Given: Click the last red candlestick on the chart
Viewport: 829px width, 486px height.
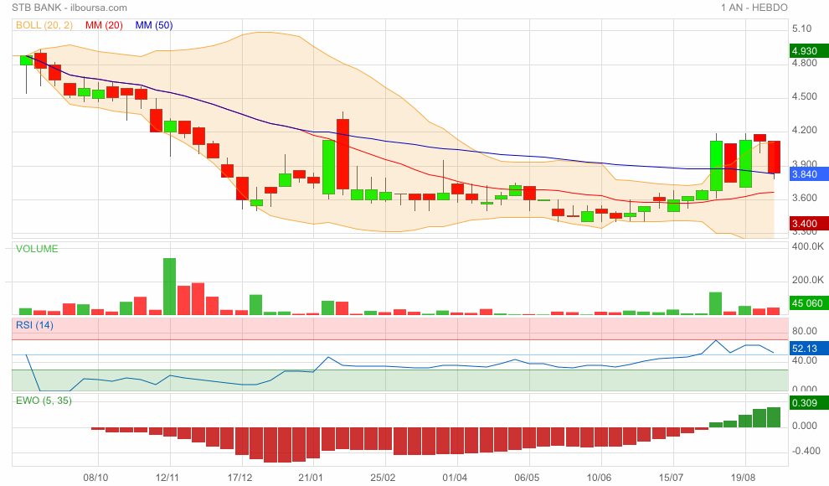Looking at the screenshot, I should (x=774, y=157).
